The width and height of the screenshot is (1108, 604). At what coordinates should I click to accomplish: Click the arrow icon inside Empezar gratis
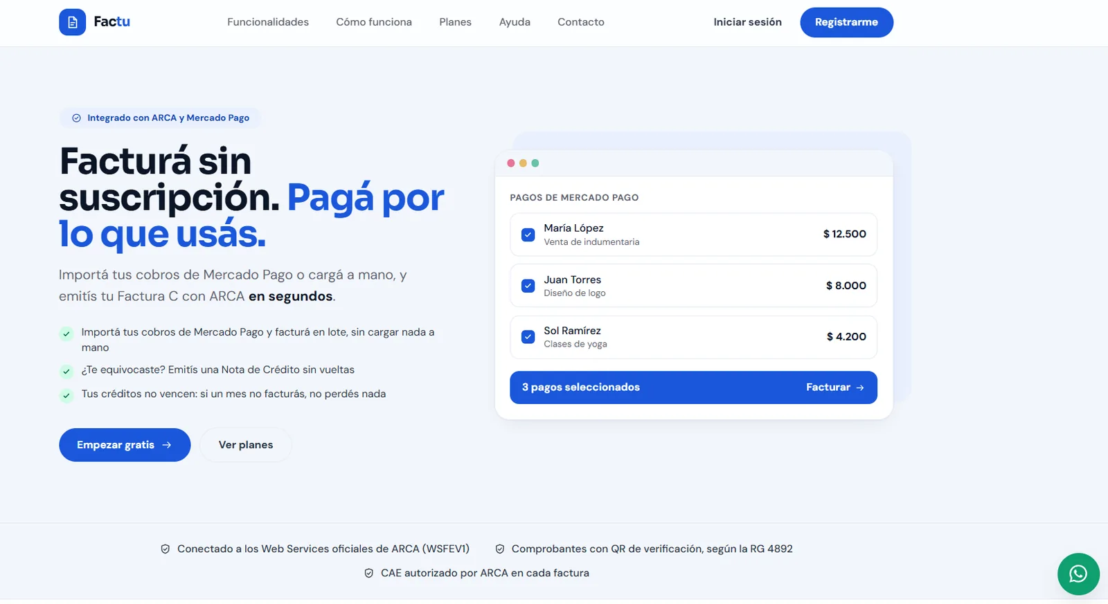tap(167, 445)
